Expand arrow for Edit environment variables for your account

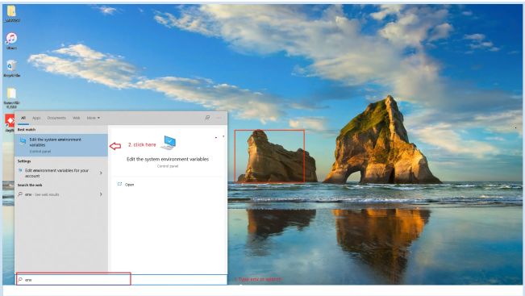pyautogui.click(x=101, y=173)
